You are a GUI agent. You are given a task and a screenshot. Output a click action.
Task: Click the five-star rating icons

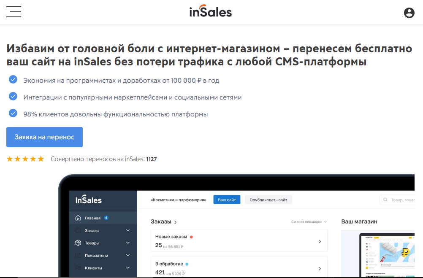point(25,159)
